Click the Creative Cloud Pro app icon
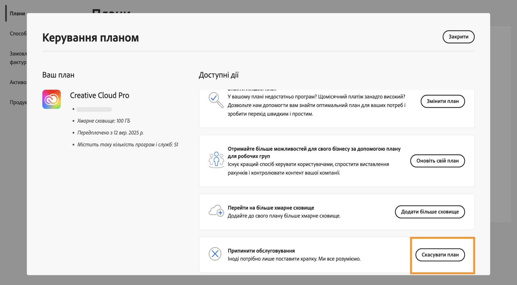Viewport: 517px width, 285px height. 51,99
